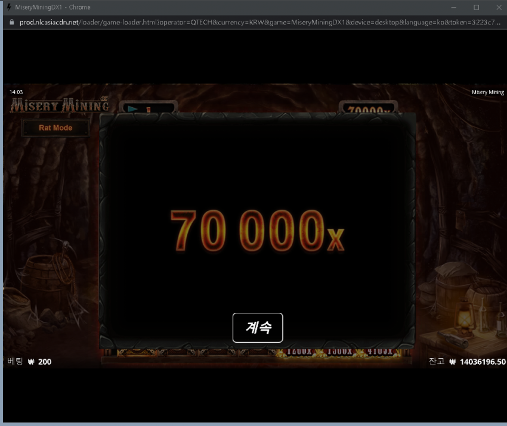The image size is (507, 426).
Task: Click the Misery Mining logo
Action: (60, 105)
